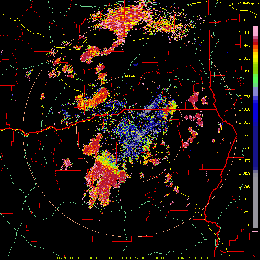Select the 0.947 scale value
Image resolution: width=260 pixels, height=260 pixels.
(245, 45)
